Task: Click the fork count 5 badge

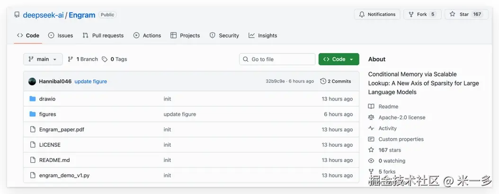Action: pyautogui.click(x=433, y=14)
